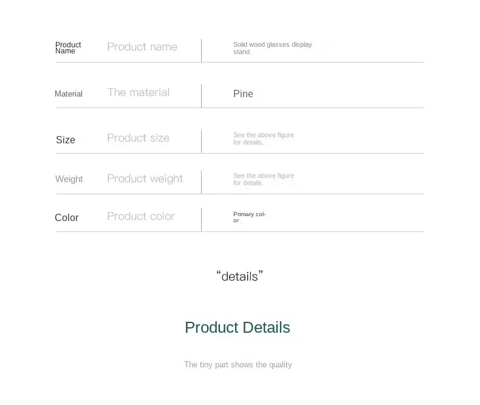
Task: Select the 'Product size' placeholder text
Action: pyautogui.click(x=138, y=138)
